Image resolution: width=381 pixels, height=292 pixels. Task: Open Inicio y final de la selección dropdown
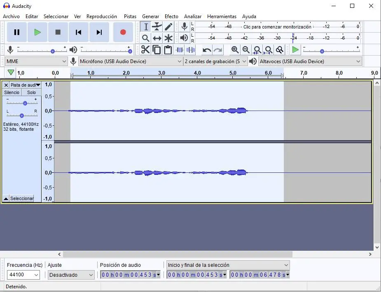pyautogui.click(x=228, y=265)
